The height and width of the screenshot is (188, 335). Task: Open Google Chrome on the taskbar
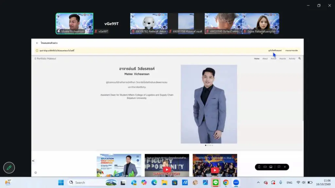(226, 182)
